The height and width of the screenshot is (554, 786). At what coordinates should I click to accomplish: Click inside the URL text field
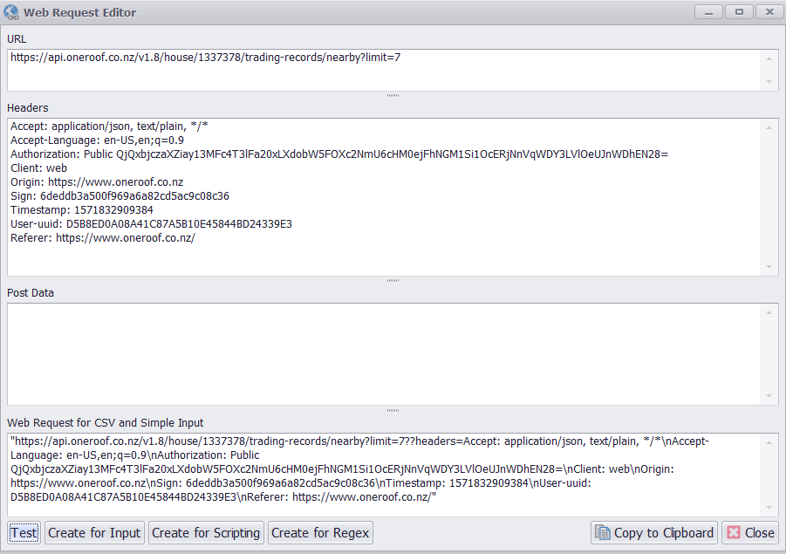(x=384, y=70)
